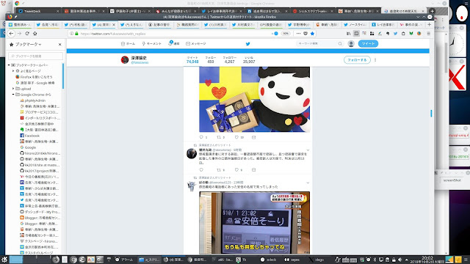Click the reply icon under the chocolate photo tweet
The height and width of the screenshot is (264, 470).
(201, 137)
